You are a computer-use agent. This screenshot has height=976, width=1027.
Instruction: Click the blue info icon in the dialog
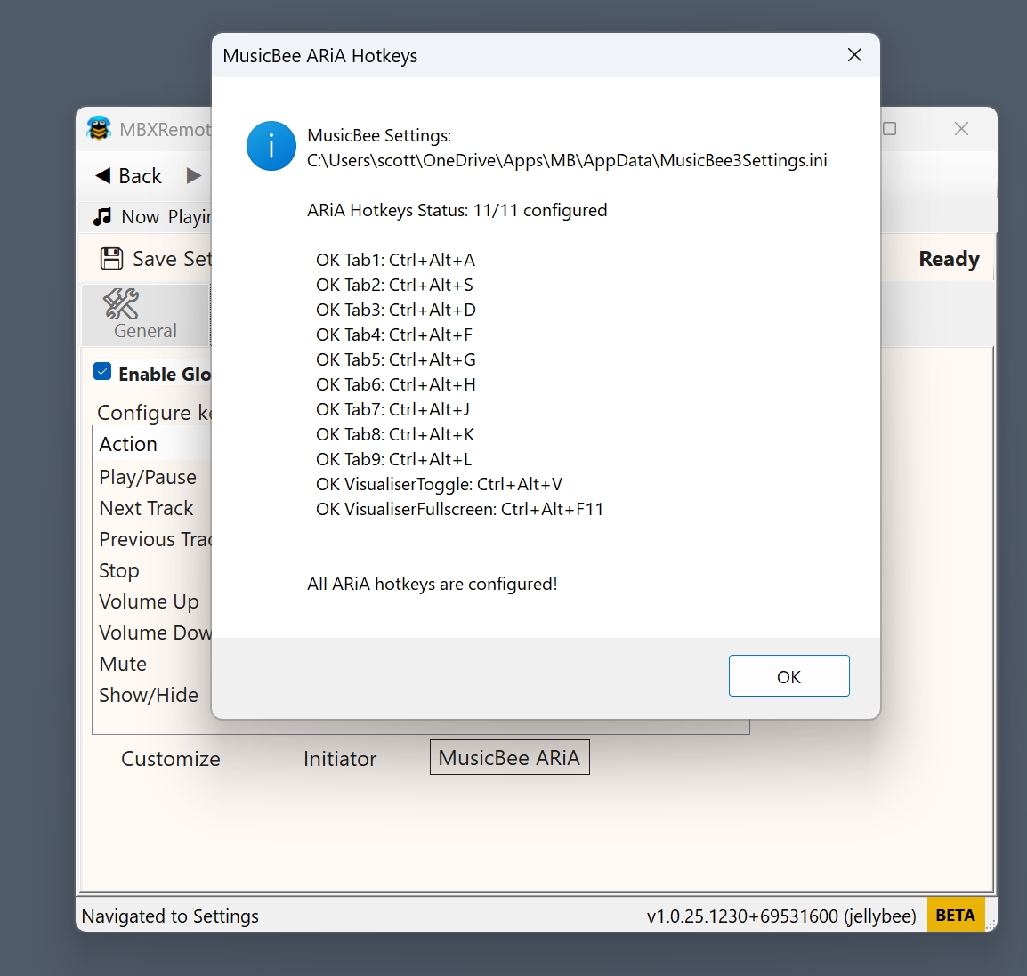(271, 145)
